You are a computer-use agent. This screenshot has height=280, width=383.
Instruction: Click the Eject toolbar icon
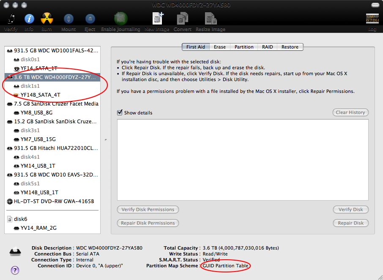pos(90,19)
